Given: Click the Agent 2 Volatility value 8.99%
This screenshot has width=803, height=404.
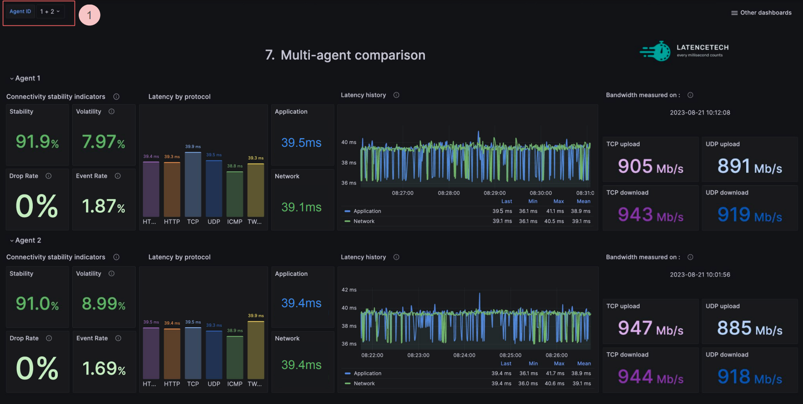Looking at the screenshot, I should (x=104, y=304).
